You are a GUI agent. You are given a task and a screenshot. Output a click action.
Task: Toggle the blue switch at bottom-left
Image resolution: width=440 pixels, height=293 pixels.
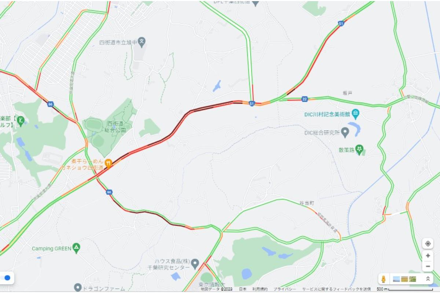6,278
